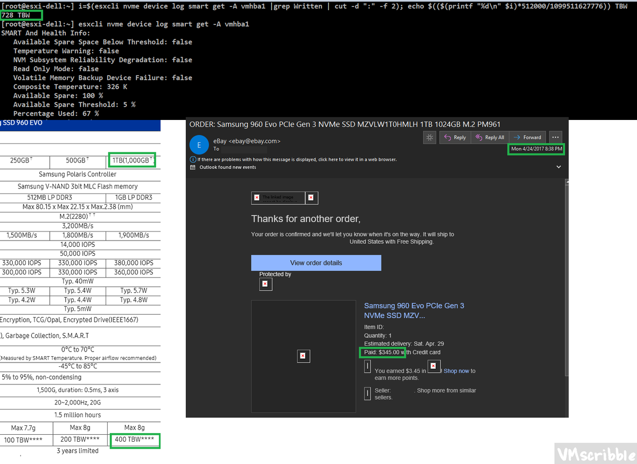Click Composite Temperature: 326 K line
Image resolution: width=637 pixels, height=464 pixels.
pos(70,87)
